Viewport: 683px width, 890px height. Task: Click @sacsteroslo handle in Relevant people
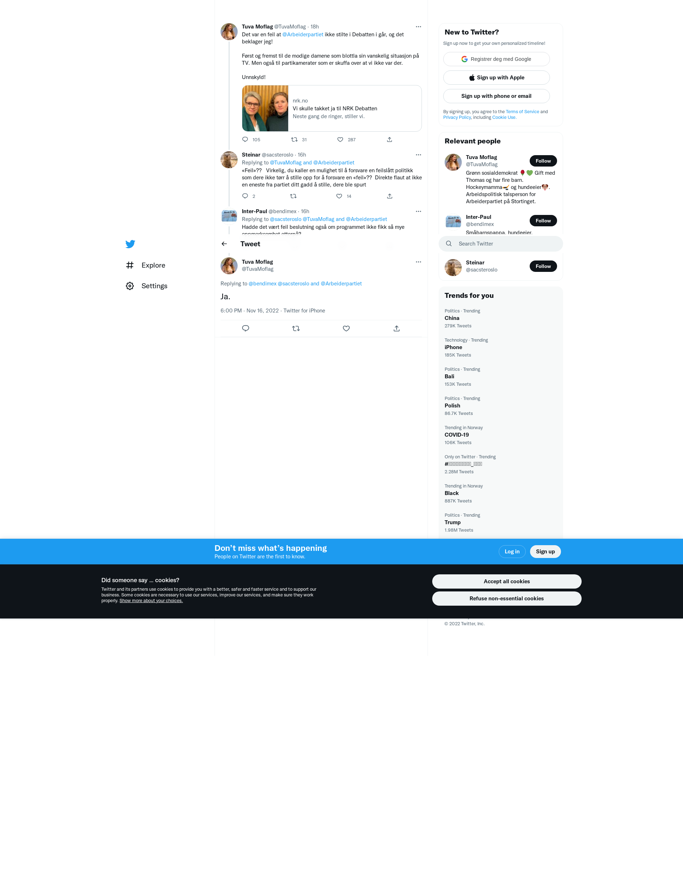pyautogui.click(x=481, y=270)
